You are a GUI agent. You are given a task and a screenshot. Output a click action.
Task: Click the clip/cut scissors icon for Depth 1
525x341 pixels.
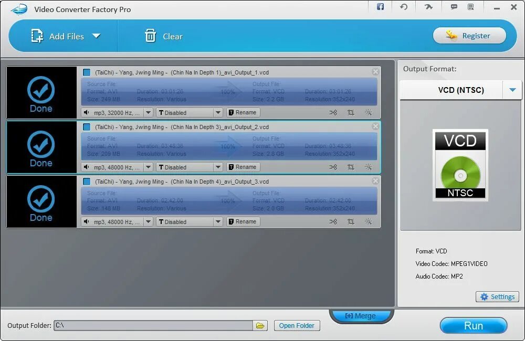click(x=333, y=112)
